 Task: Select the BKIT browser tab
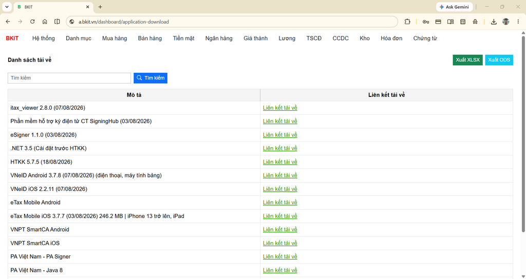53,7
